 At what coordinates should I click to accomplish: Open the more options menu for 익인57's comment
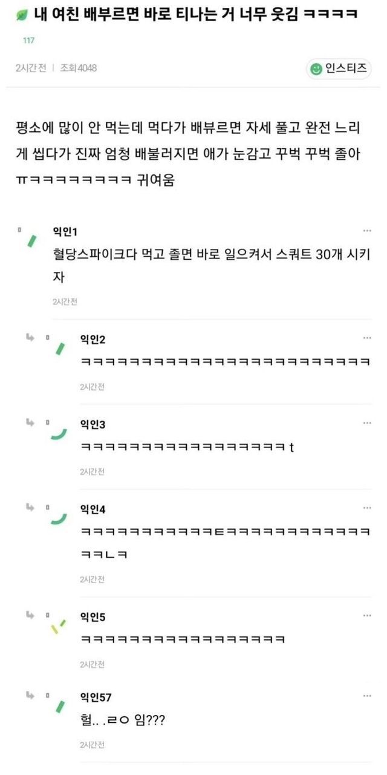click(x=367, y=697)
